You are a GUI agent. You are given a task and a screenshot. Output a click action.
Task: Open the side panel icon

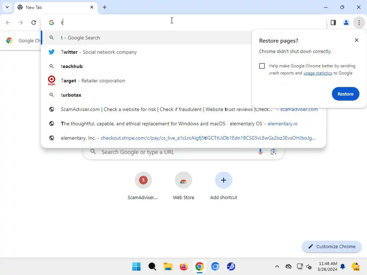[333, 23]
